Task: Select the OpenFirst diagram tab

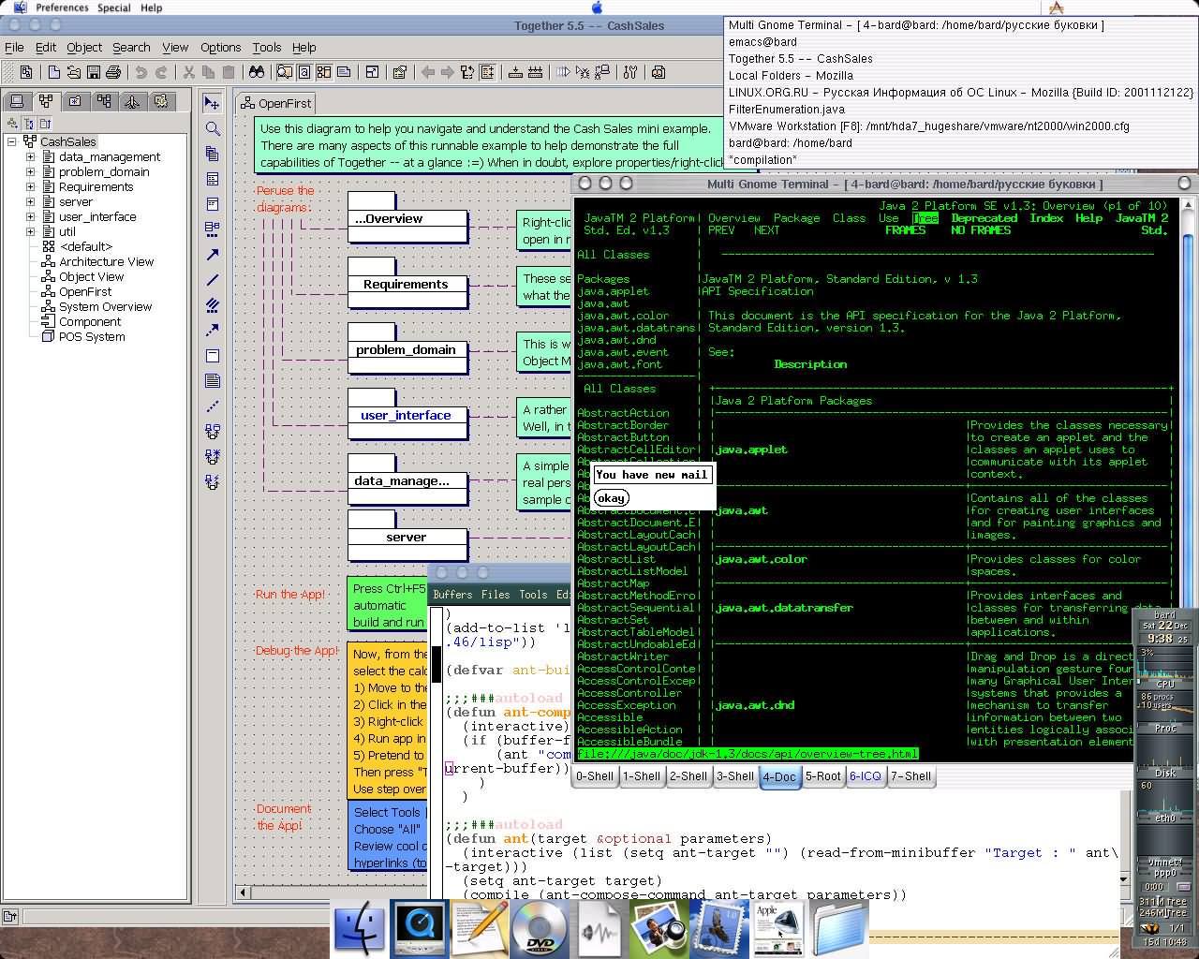Action: tap(277, 103)
